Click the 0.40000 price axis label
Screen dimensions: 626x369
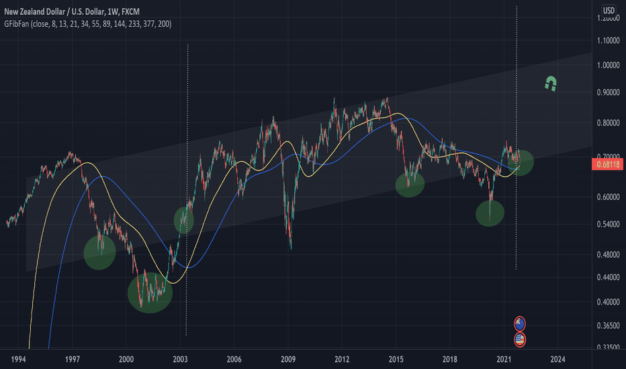click(x=608, y=302)
